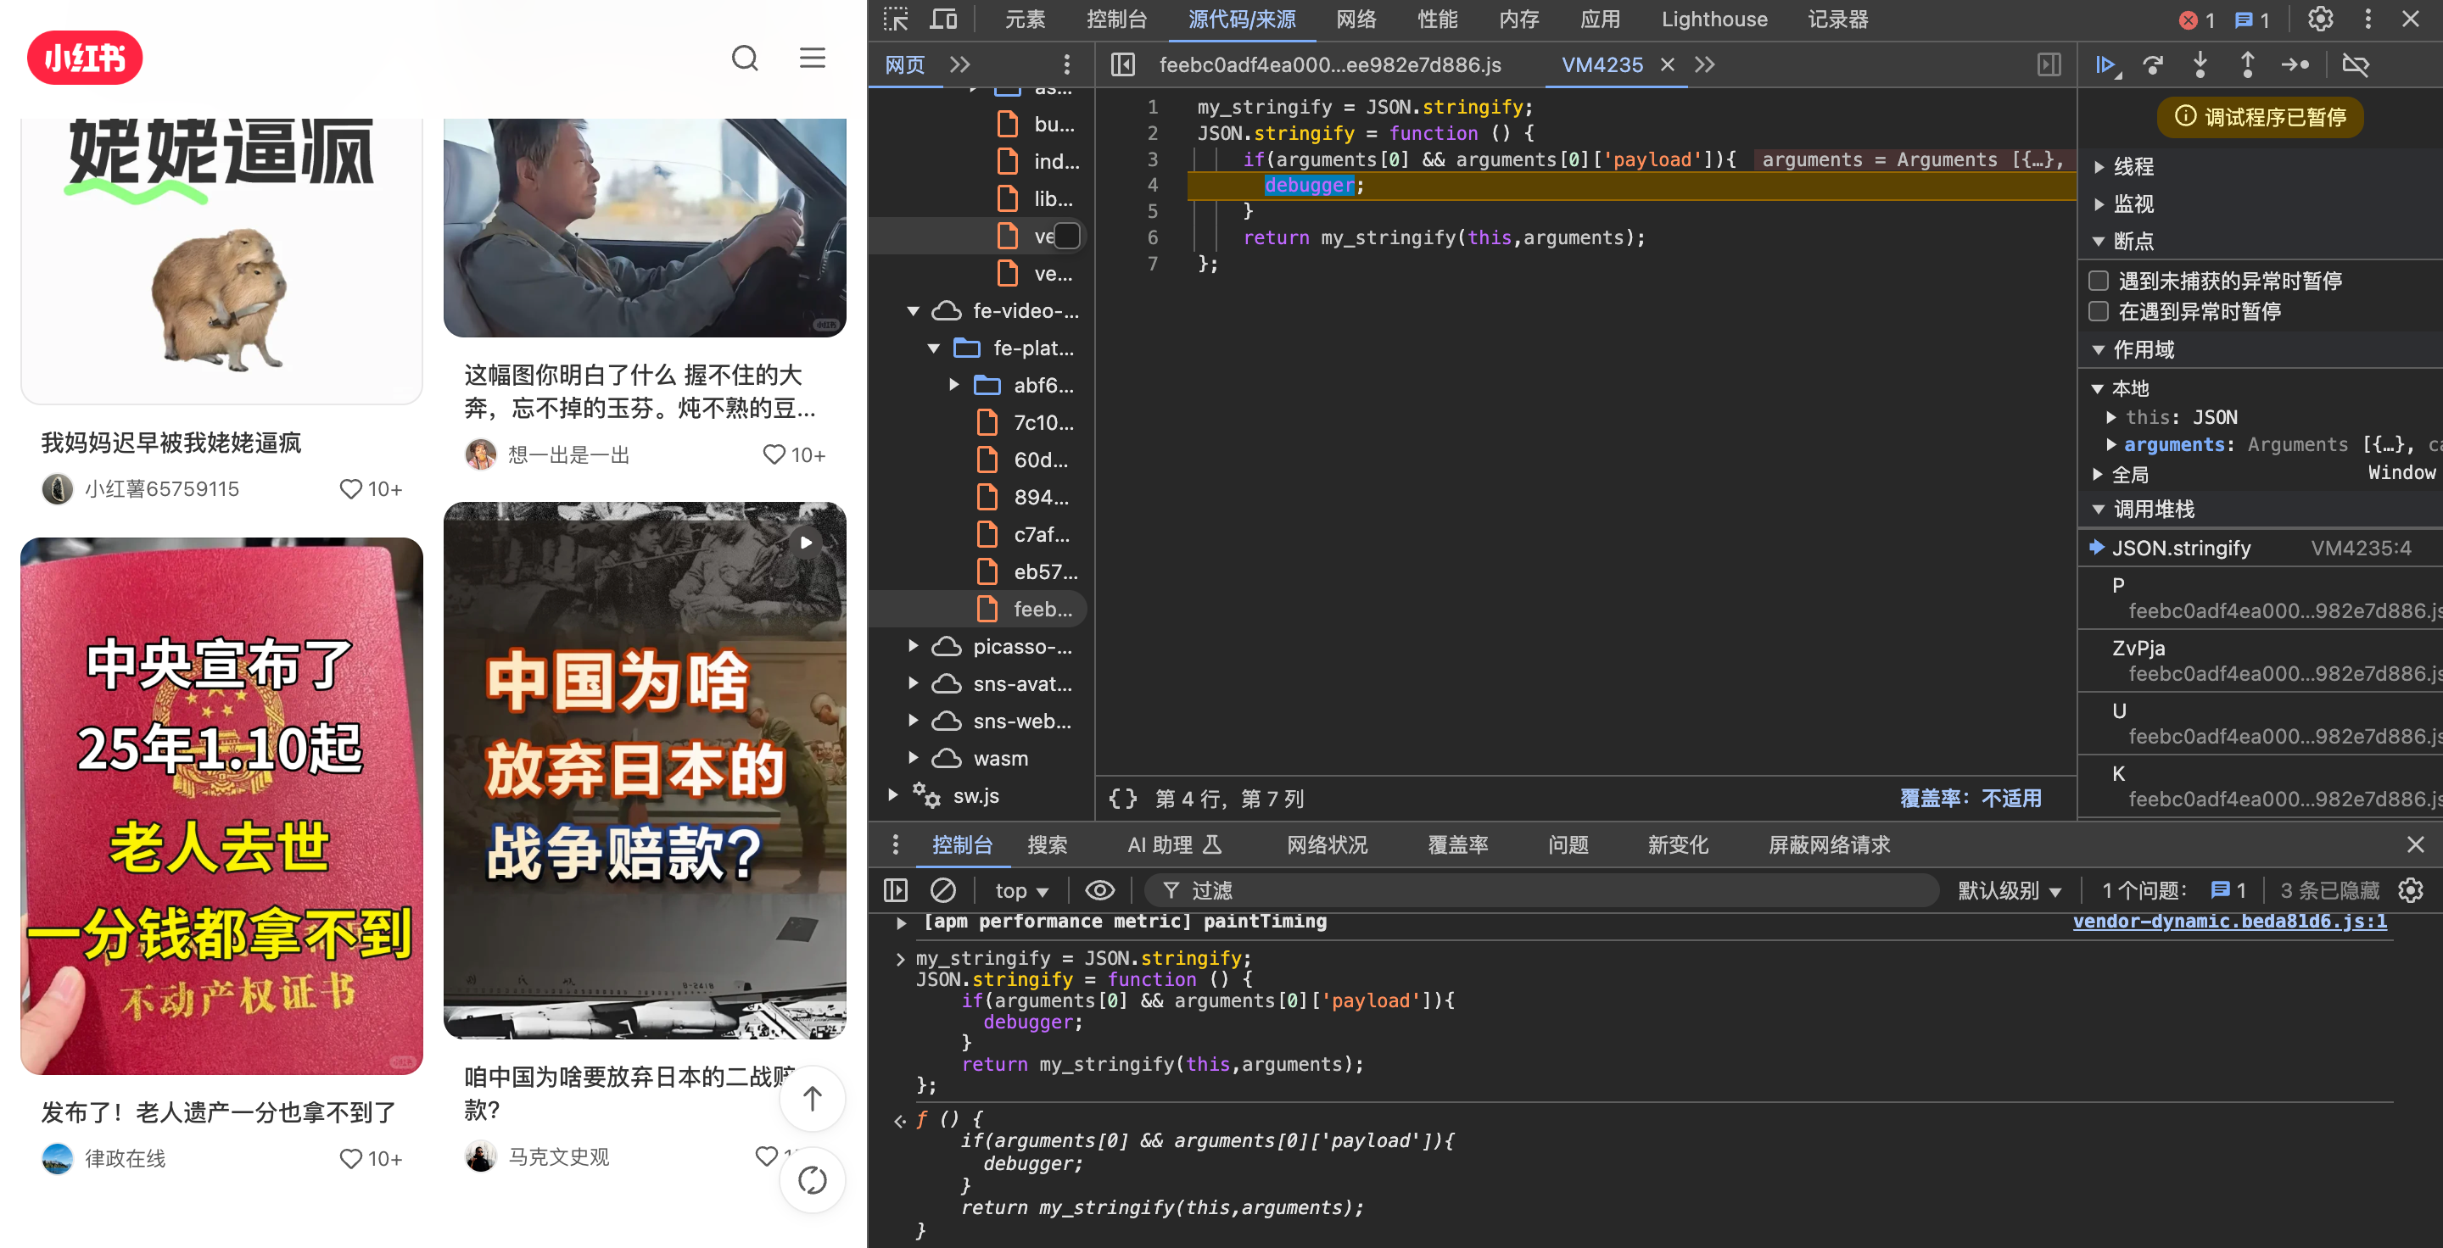Expand the picasso folder in file tree
Screen dimensions: 2443x1248
(x=913, y=646)
